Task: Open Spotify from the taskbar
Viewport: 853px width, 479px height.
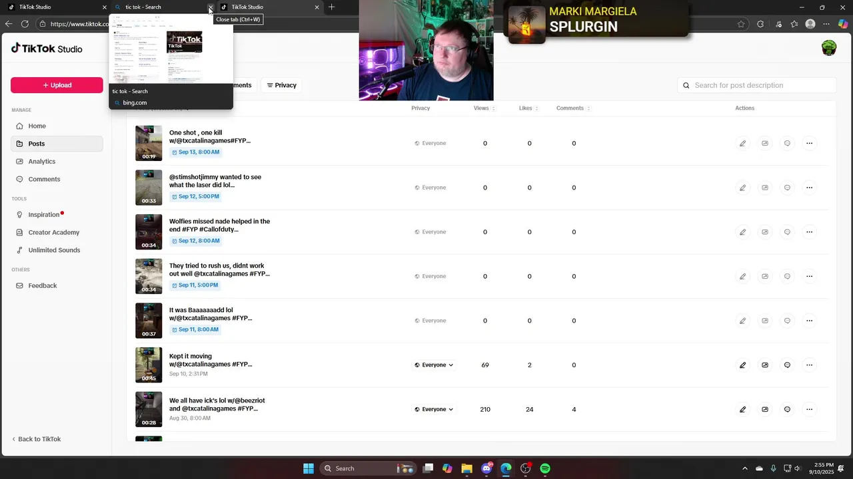Action: [x=545, y=468]
